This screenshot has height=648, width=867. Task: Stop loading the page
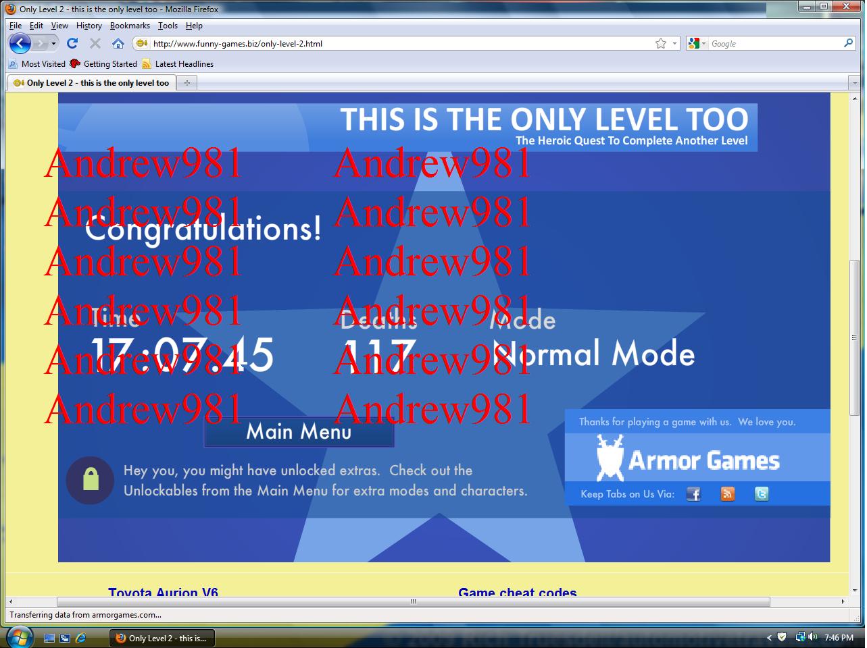tap(95, 43)
